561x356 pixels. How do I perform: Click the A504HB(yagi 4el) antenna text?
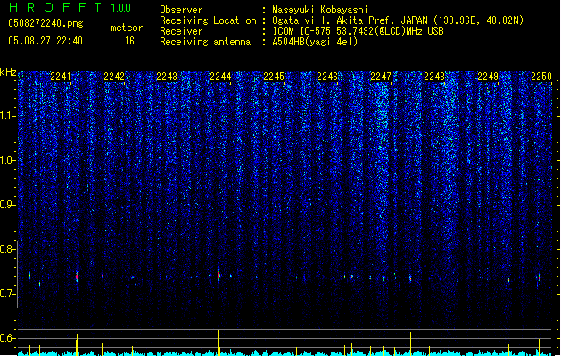pyautogui.click(x=315, y=42)
